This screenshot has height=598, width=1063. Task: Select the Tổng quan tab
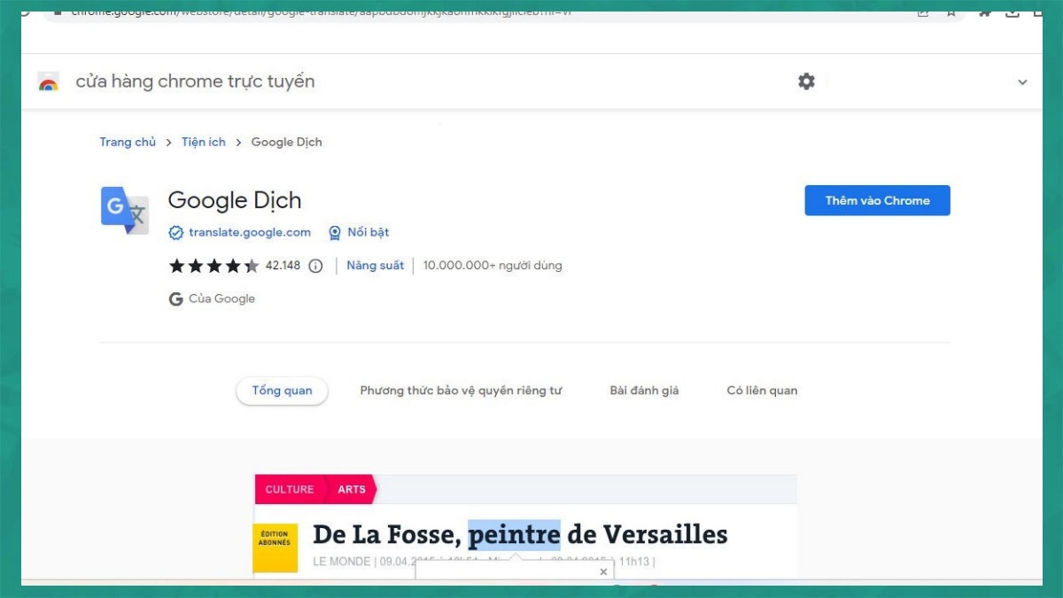[x=282, y=390]
